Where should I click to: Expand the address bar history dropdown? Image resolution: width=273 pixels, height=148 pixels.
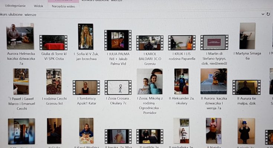[x=263, y=14]
